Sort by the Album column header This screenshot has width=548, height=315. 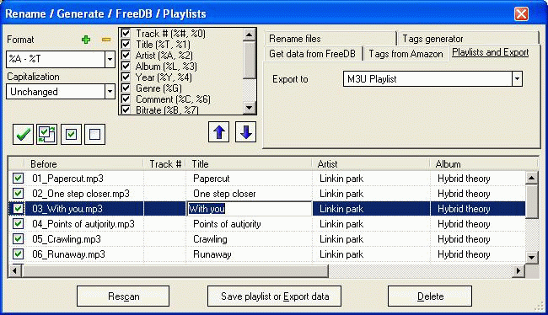[484, 163]
